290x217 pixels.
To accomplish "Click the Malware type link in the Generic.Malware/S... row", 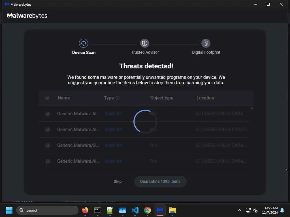I will [113, 146].
